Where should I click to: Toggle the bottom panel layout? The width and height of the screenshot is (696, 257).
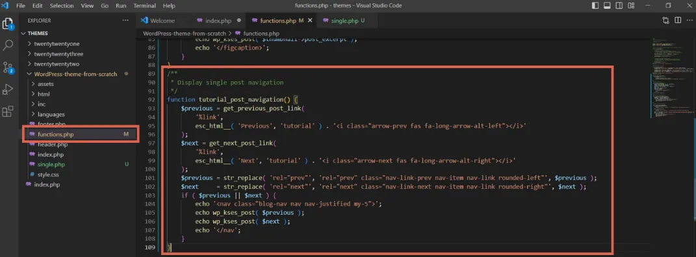(607, 6)
